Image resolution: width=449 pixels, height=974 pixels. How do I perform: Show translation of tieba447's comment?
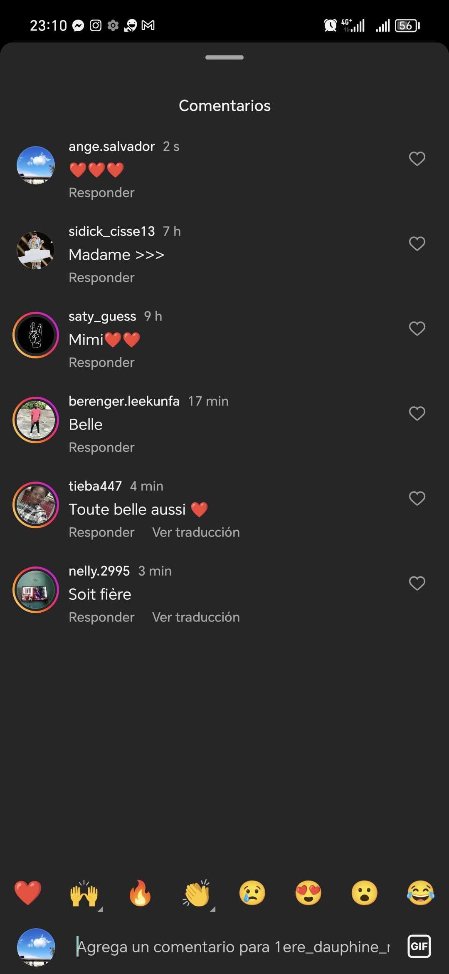(196, 532)
